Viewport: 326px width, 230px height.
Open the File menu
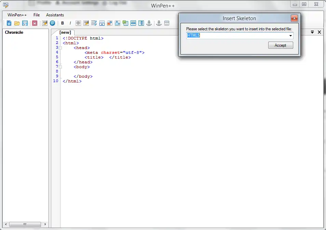[37, 15]
